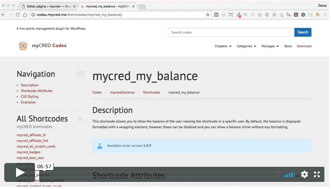The image size is (331, 189).
Task: Seek within the video progress bar
Action: tap(159, 174)
